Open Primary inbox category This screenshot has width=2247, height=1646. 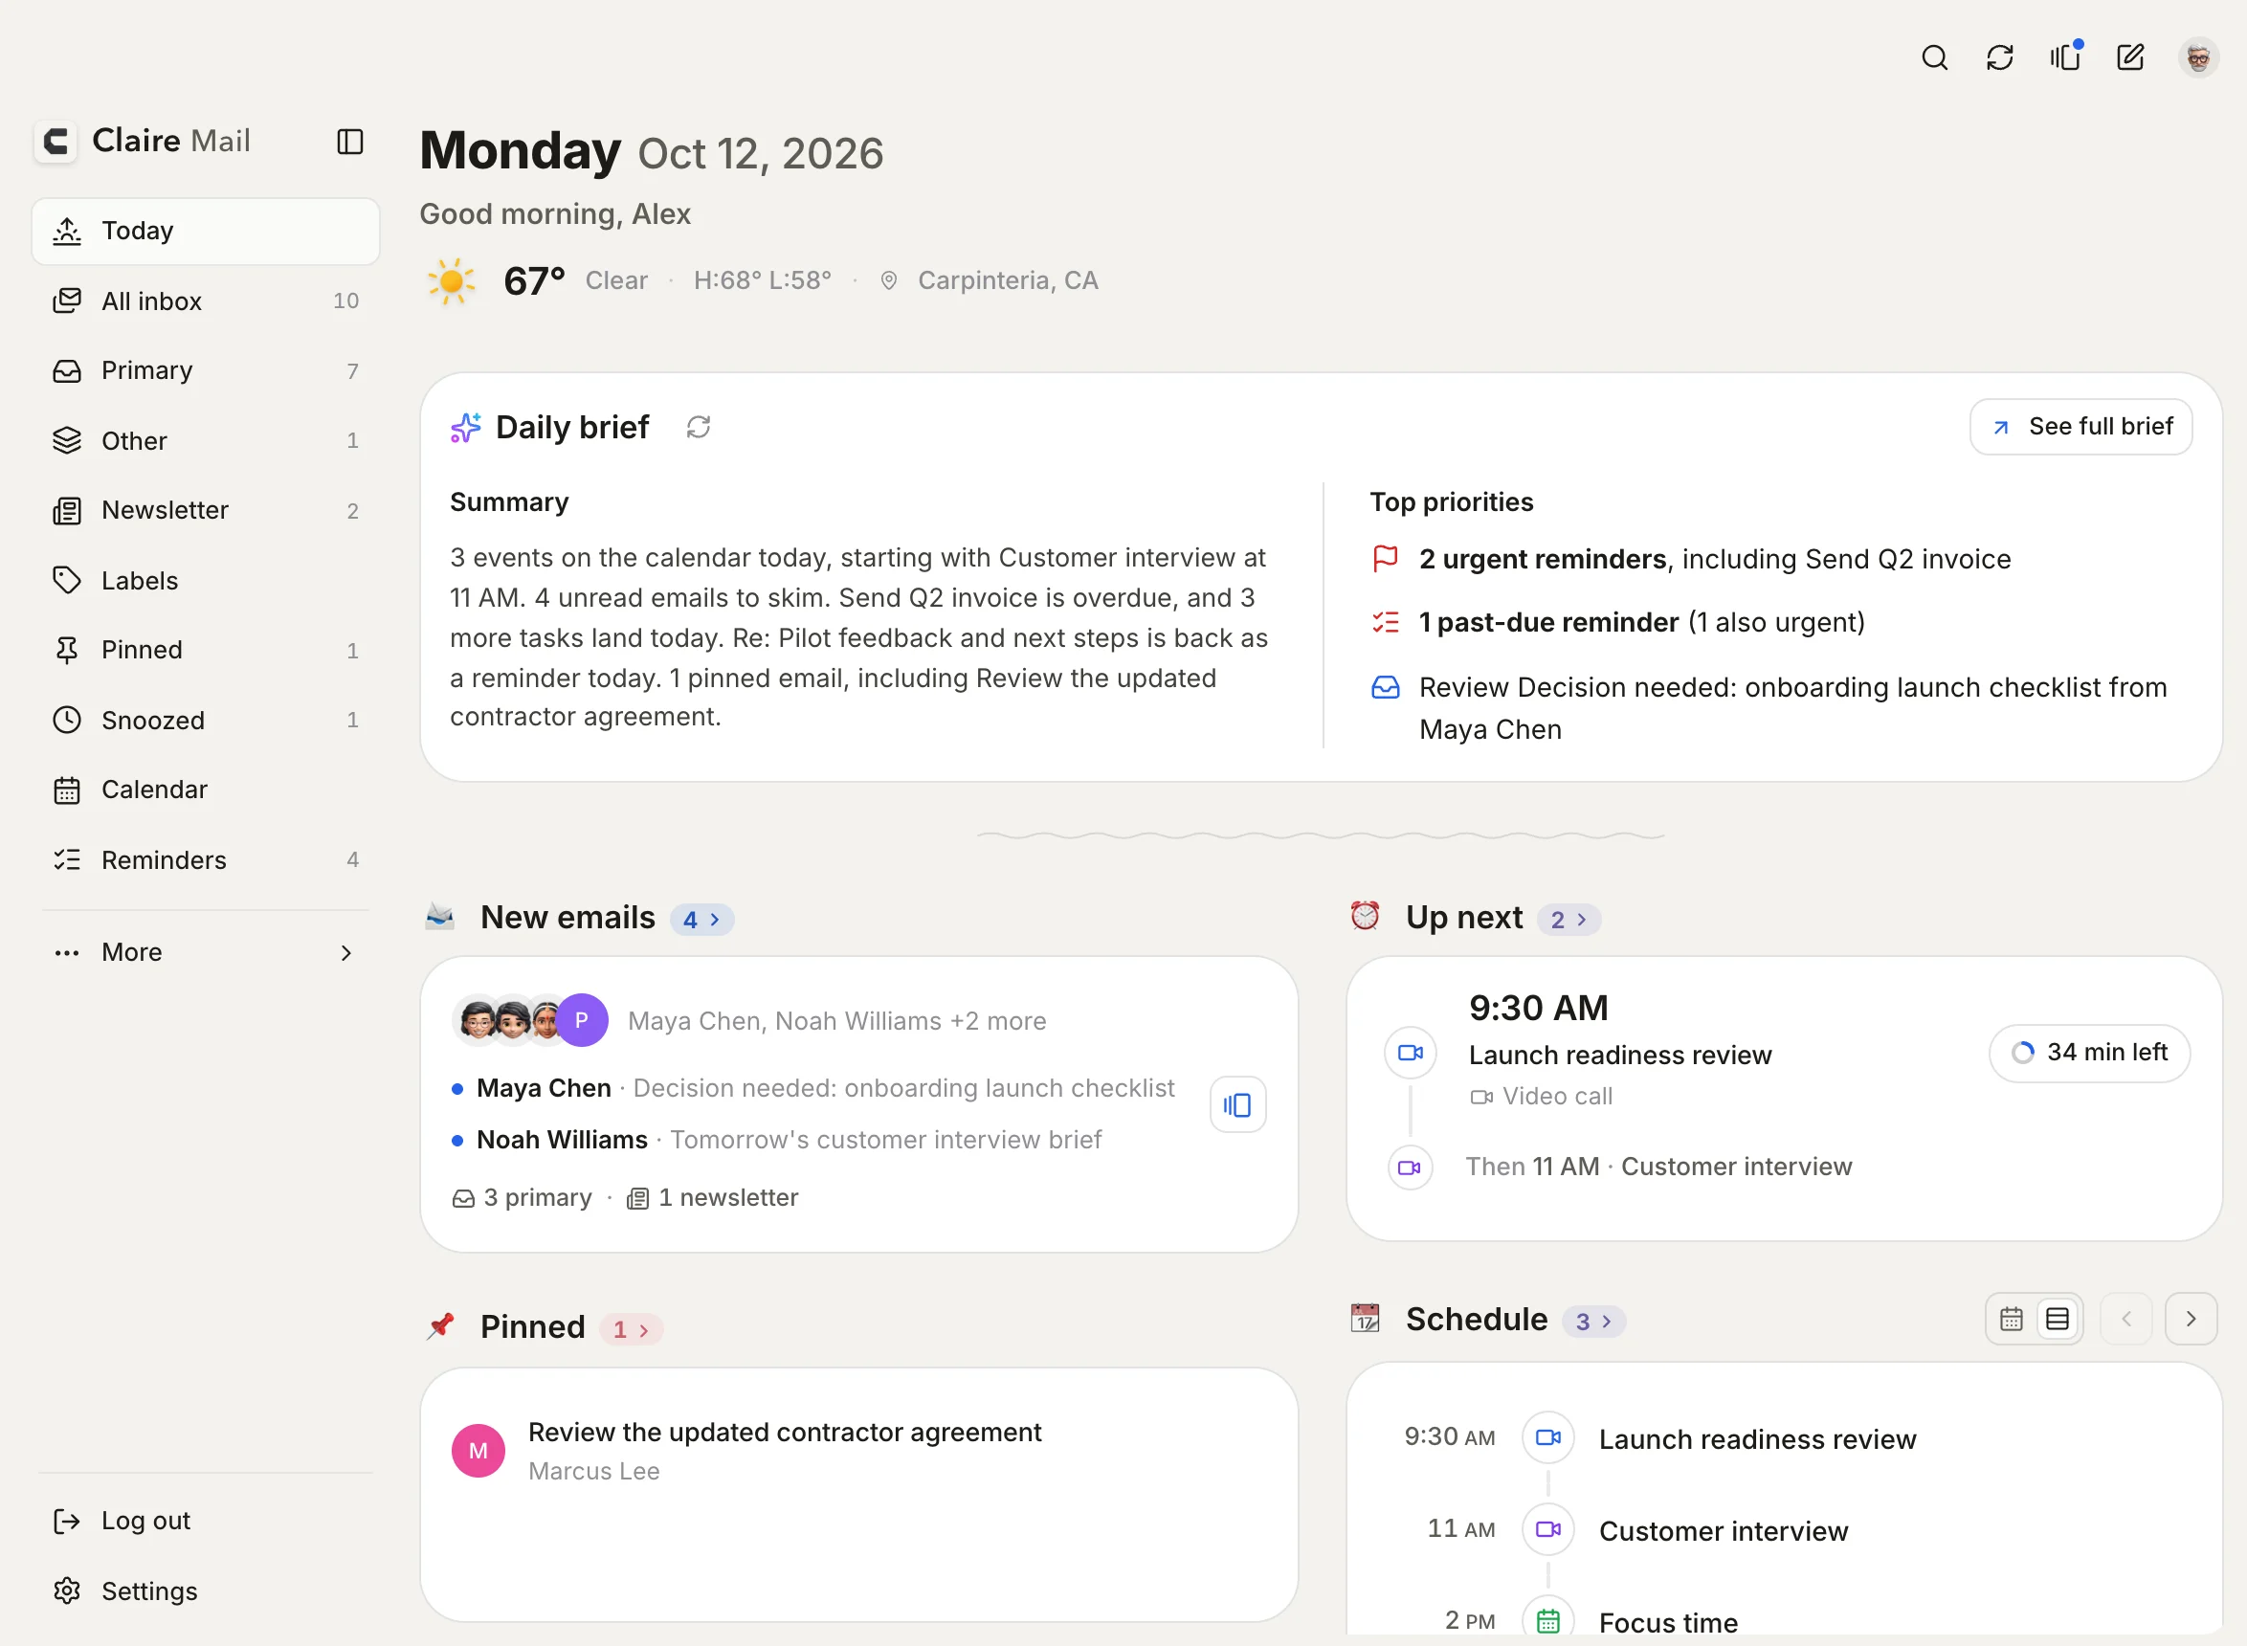pos(205,370)
